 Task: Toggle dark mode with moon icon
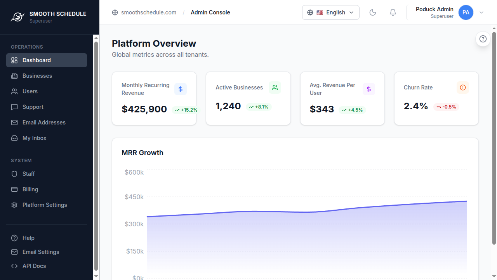click(x=373, y=12)
